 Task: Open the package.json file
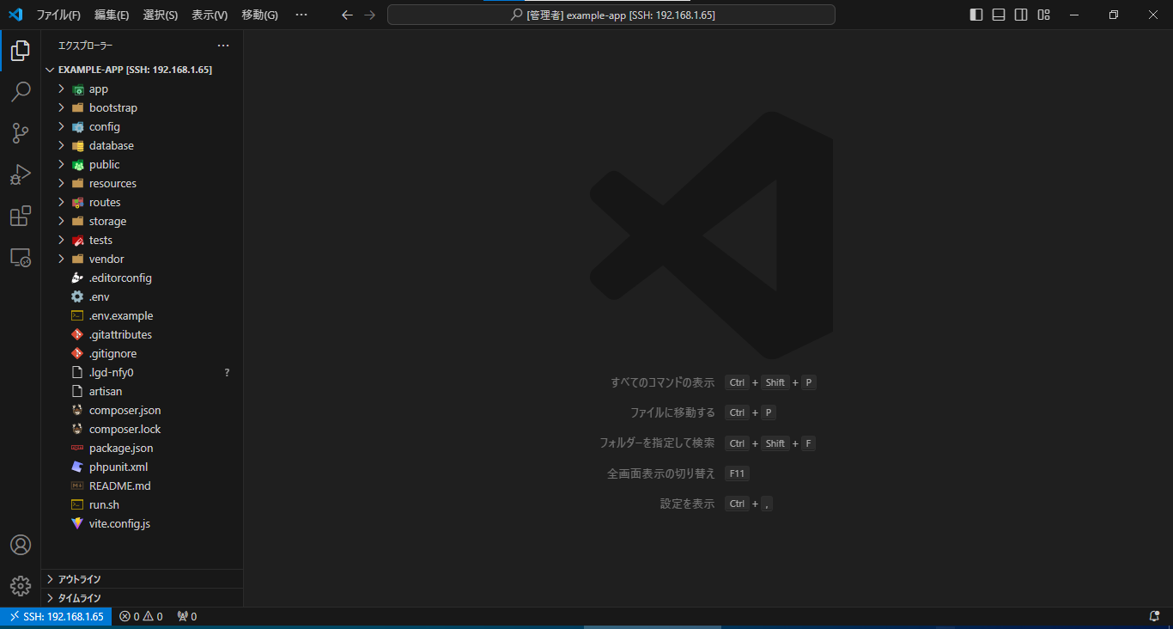click(x=143, y=449)
